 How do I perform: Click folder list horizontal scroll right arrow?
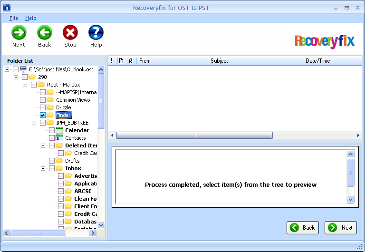tap(93, 233)
